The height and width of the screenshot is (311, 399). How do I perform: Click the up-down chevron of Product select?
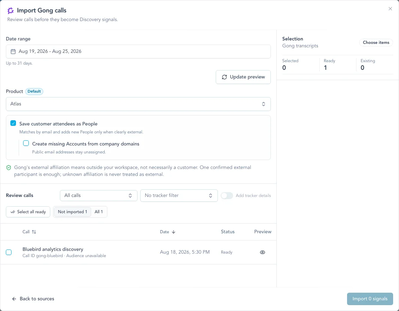pyautogui.click(x=263, y=104)
